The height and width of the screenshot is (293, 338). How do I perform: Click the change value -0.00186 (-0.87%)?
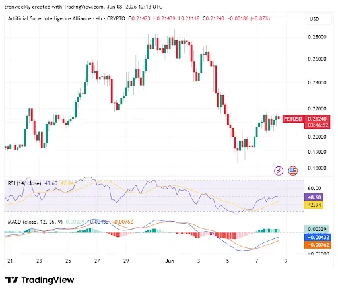pyautogui.click(x=249, y=18)
